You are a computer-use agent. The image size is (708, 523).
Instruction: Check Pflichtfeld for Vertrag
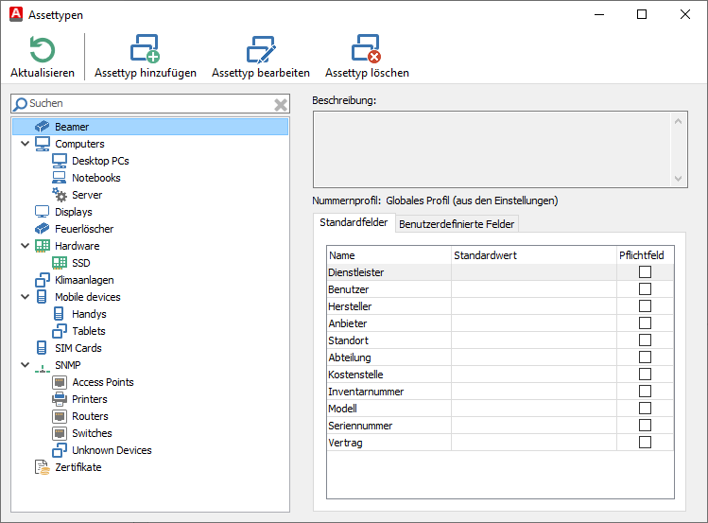(645, 443)
